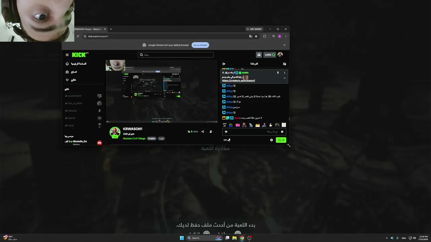
Task: Open Chrome extensions puzzle icon
Action: point(265,36)
